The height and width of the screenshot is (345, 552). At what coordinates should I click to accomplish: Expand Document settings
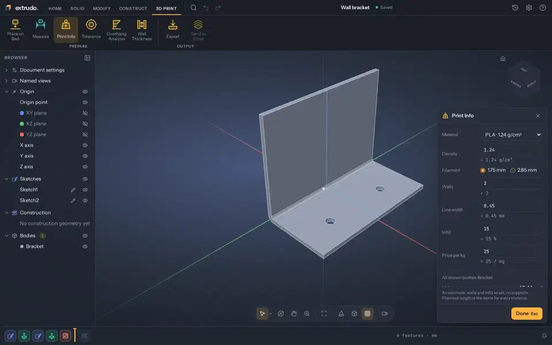tap(6, 70)
